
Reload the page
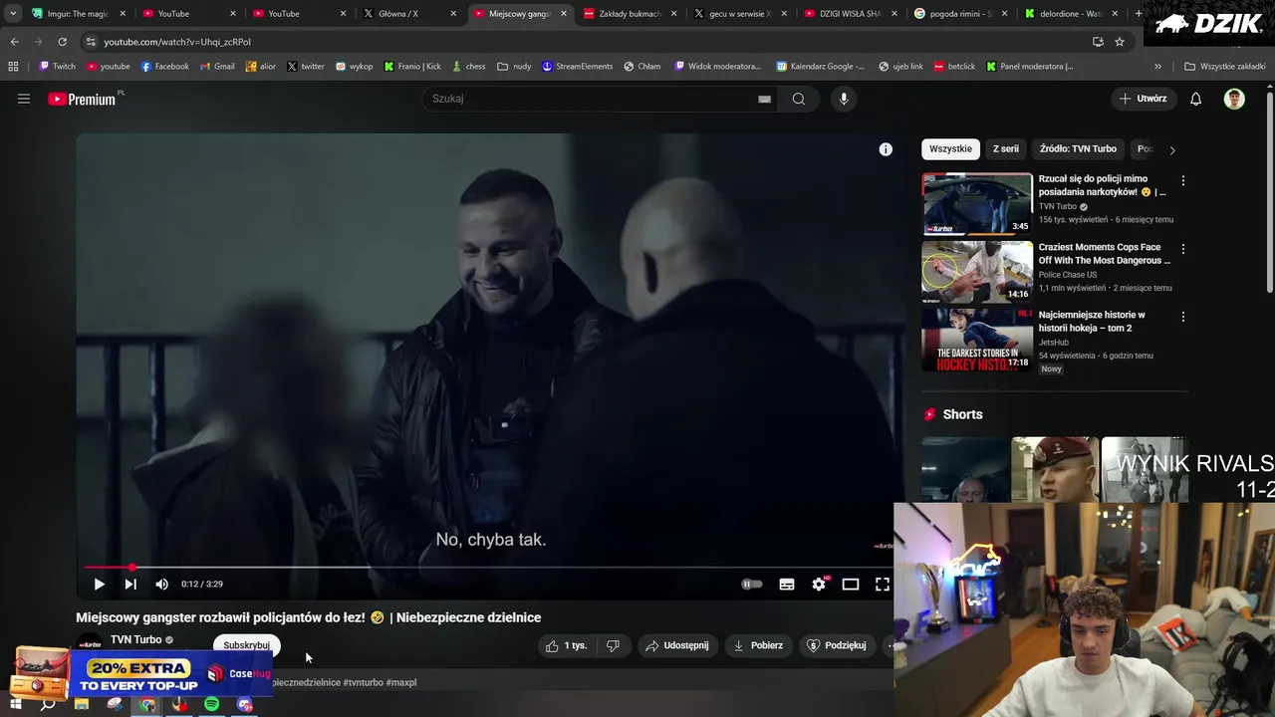[x=62, y=42]
